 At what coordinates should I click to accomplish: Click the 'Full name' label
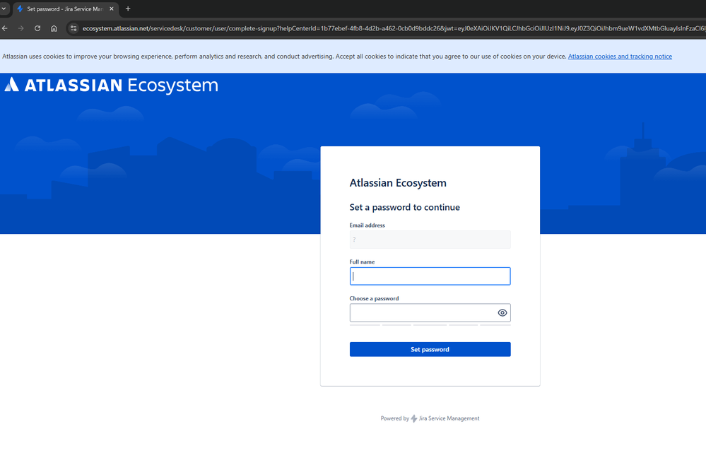(x=362, y=262)
